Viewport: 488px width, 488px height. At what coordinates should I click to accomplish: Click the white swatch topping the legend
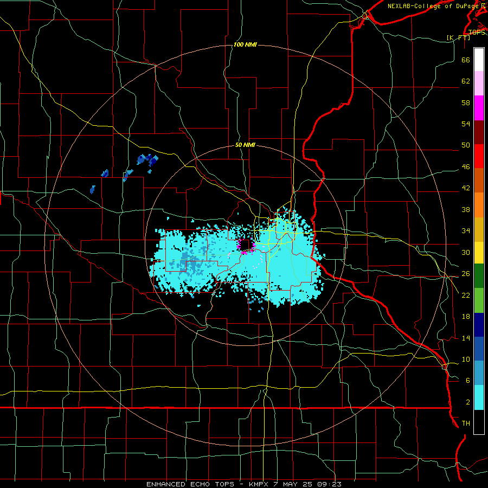(479, 60)
